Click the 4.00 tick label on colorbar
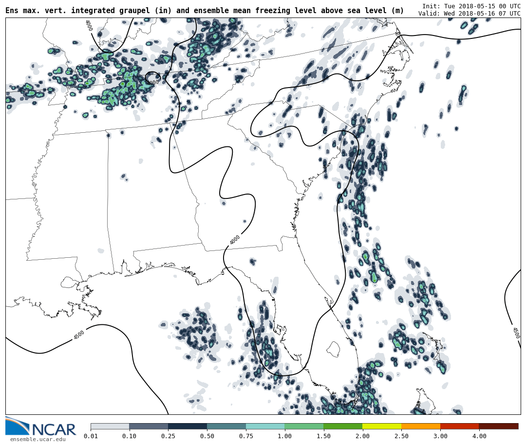 479,436
